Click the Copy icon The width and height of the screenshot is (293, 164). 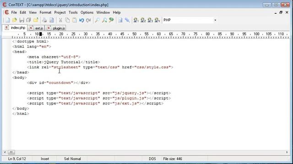[x=67, y=20]
